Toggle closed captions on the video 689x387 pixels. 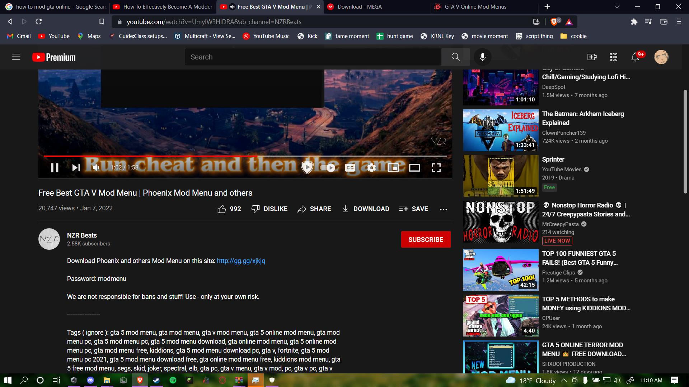[350, 168]
